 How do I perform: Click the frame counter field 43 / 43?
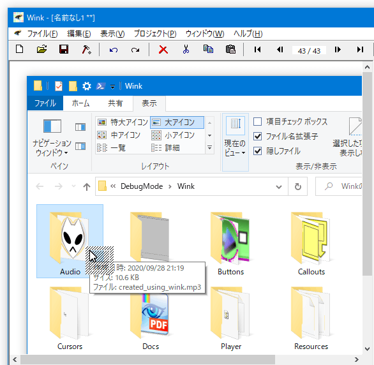click(309, 50)
